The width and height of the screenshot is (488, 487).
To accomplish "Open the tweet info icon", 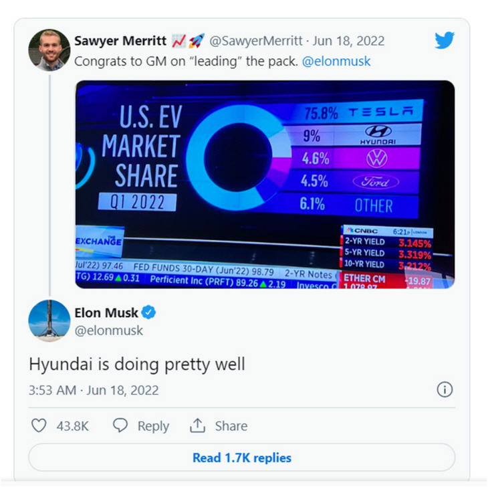I will pos(445,389).
